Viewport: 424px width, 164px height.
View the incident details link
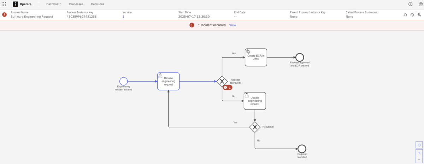pyautogui.click(x=232, y=25)
